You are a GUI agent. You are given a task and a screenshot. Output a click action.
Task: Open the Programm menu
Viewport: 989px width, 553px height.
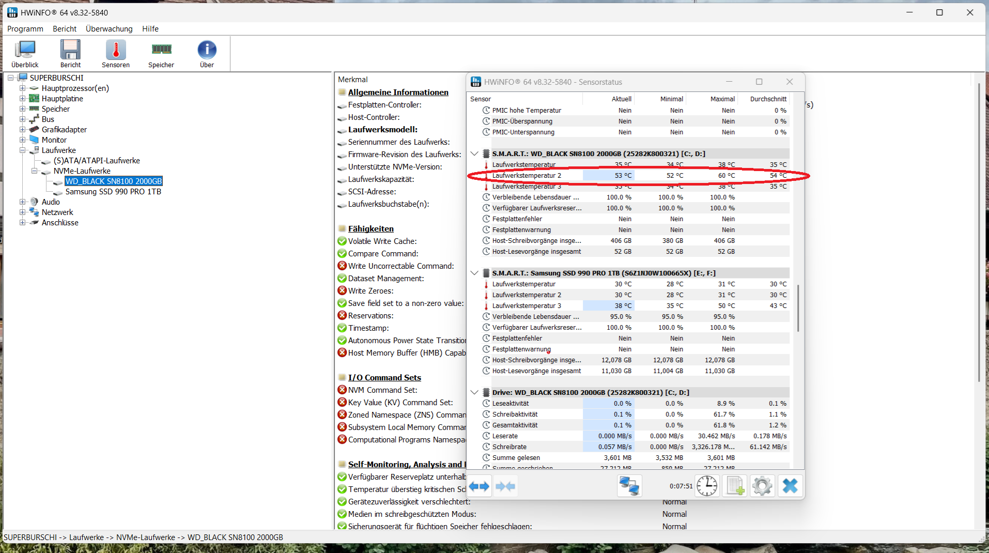click(25, 29)
